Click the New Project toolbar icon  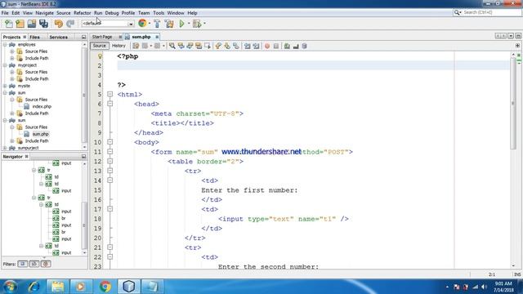point(20,24)
